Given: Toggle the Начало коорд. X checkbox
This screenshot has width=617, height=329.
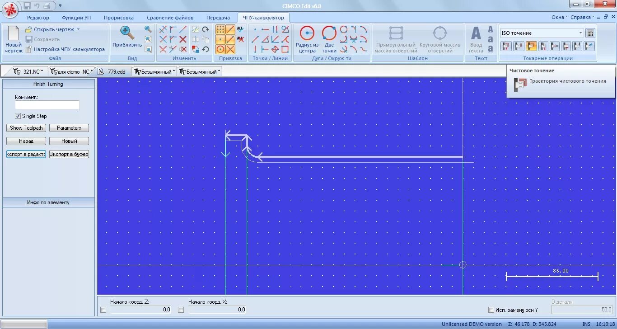Looking at the screenshot, I should pyautogui.click(x=181, y=310).
